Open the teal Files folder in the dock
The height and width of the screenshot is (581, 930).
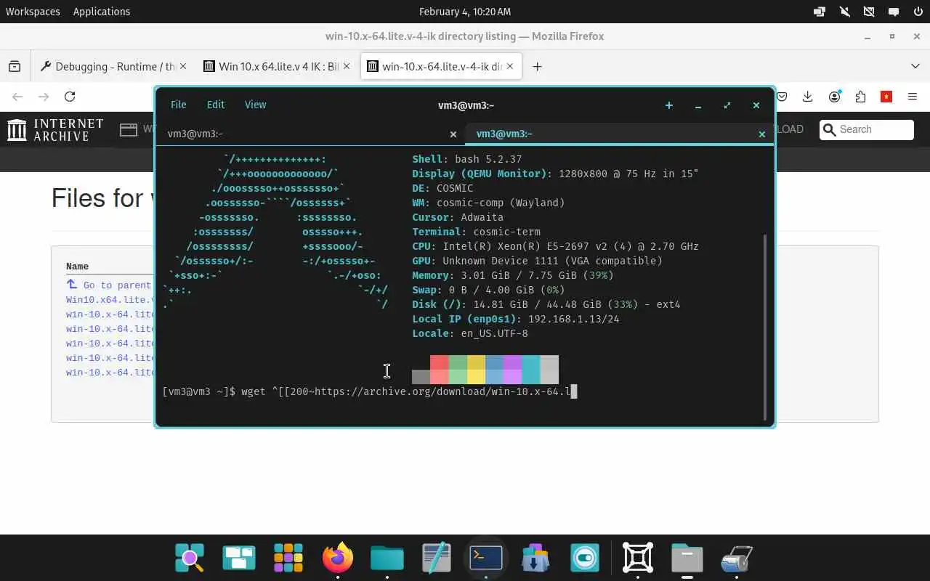tap(387, 558)
